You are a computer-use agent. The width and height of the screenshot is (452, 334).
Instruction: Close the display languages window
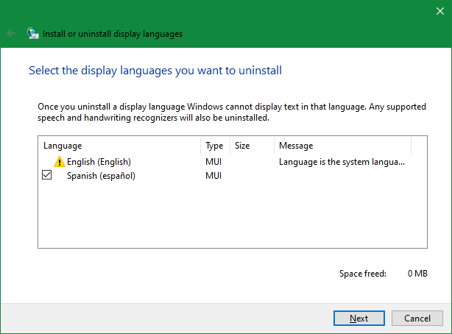[440, 11]
